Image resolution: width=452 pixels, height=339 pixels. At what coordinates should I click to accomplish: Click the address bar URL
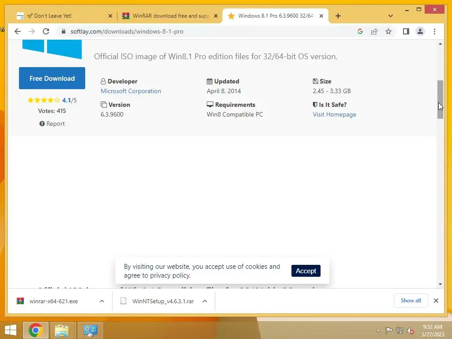(127, 31)
